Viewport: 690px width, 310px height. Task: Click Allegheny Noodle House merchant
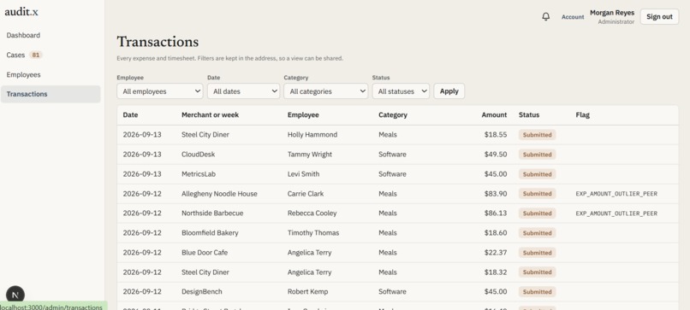click(x=219, y=194)
